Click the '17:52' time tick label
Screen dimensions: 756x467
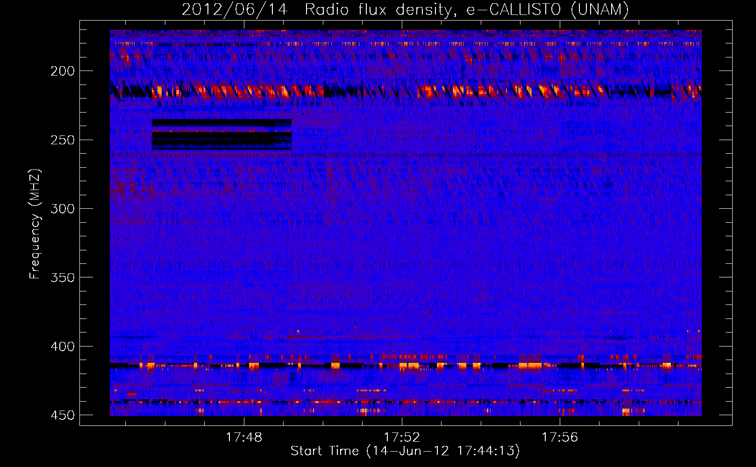point(402,438)
